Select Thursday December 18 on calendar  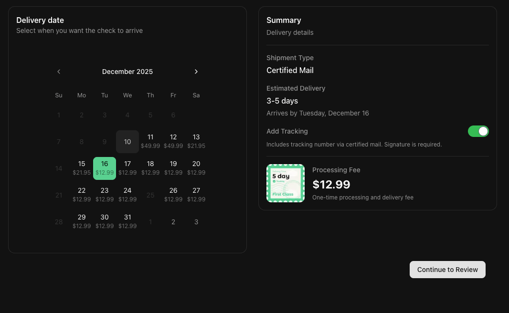(x=150, y=168)
